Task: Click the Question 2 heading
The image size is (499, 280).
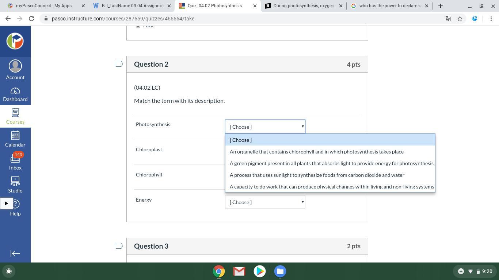Action: click(x=151, y=64)
